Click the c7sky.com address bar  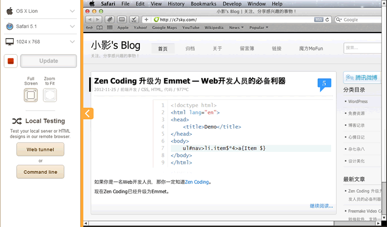point(232,20)
